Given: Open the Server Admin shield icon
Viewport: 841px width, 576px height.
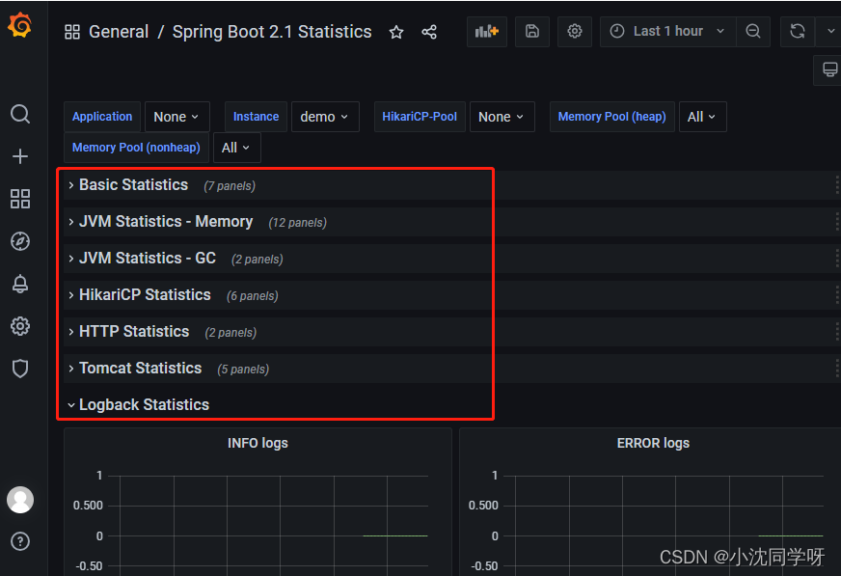Looking at the screenshot, I should (20, 369).
